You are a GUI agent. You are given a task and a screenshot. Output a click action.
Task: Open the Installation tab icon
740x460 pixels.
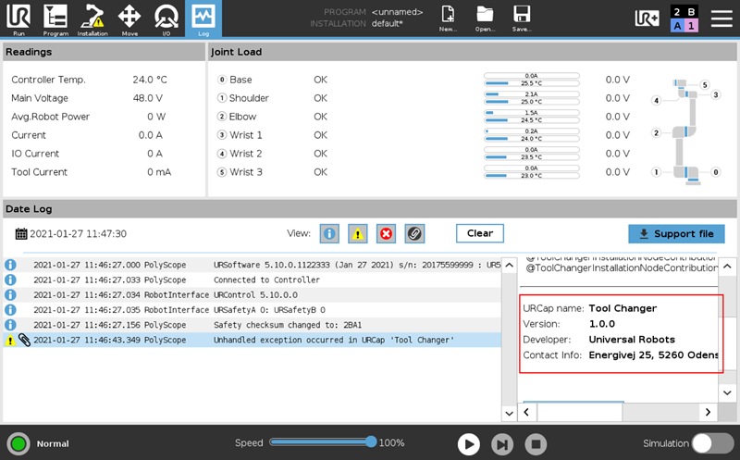pyautogui.click(x=92, y=18)
